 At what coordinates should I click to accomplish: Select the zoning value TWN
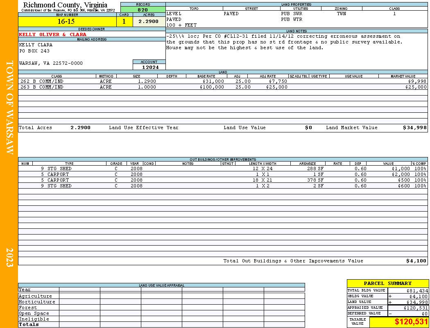342,14
